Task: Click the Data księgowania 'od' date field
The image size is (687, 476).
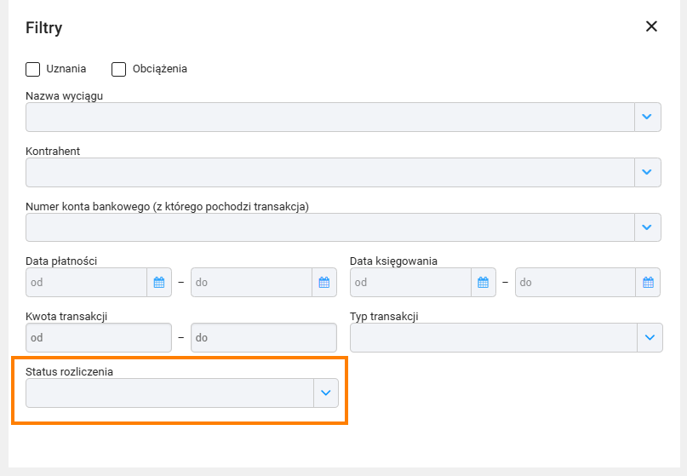Action: tap(410, 282)
